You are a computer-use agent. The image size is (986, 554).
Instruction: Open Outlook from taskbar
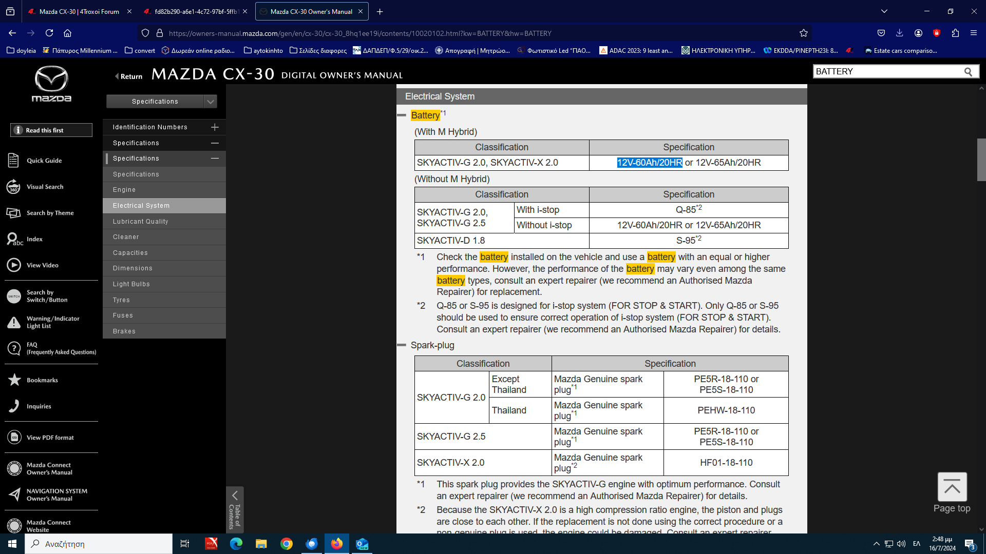click(362, 544)
